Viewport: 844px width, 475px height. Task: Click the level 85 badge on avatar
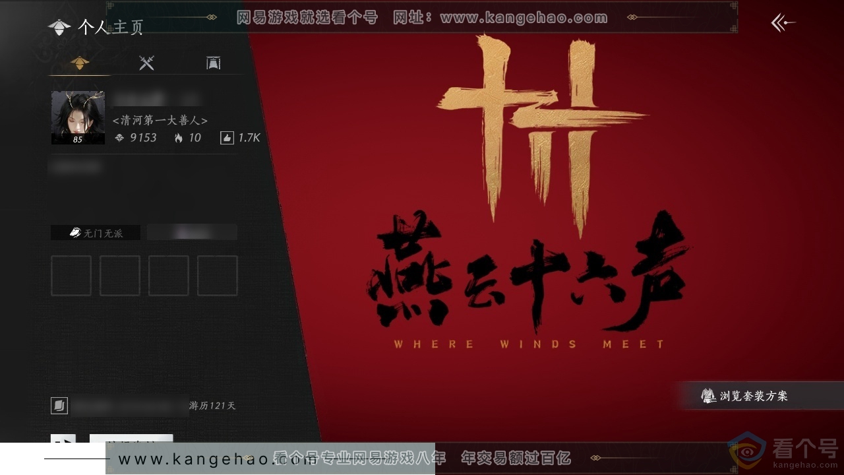[78, 139]
